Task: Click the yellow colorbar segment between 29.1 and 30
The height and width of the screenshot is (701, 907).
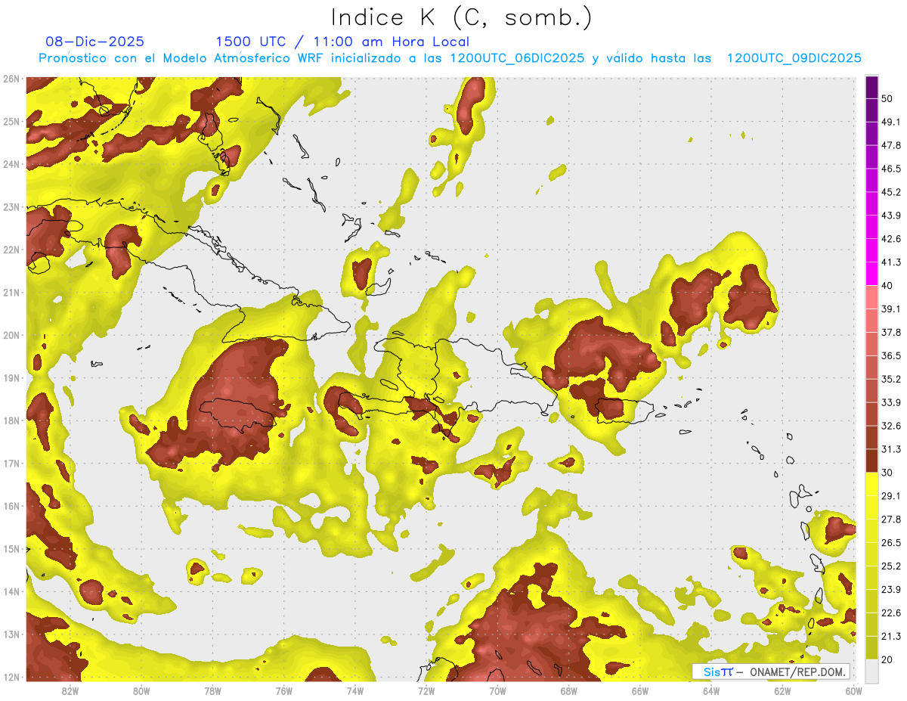Action: point(871,484)
